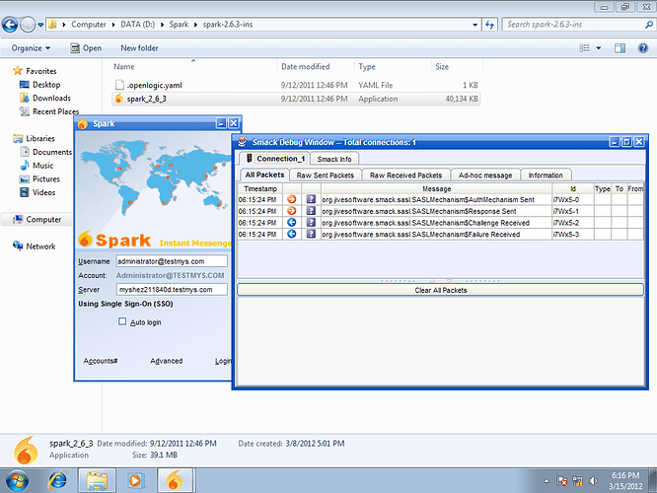This screenshot has width=657, height=493.
Task: Click the Explorer Back navigation arrow
Action: 10,25
